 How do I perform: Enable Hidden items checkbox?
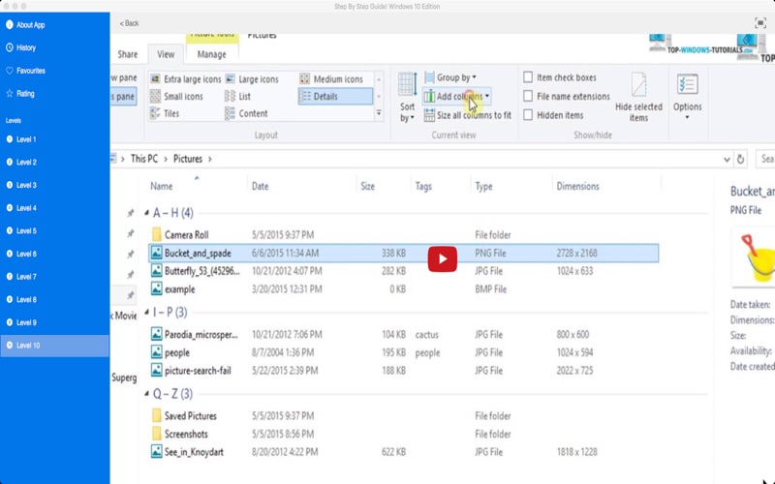528,115
